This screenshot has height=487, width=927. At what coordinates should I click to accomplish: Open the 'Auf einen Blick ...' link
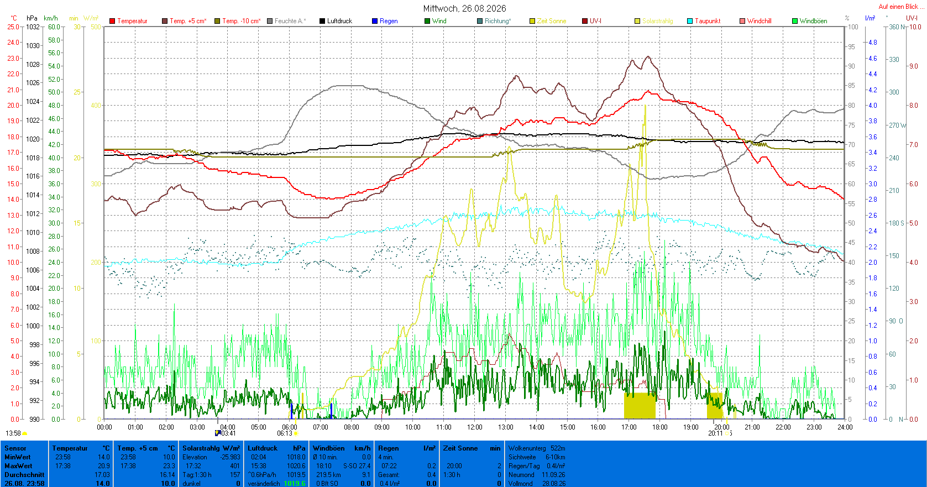[900, 7]
